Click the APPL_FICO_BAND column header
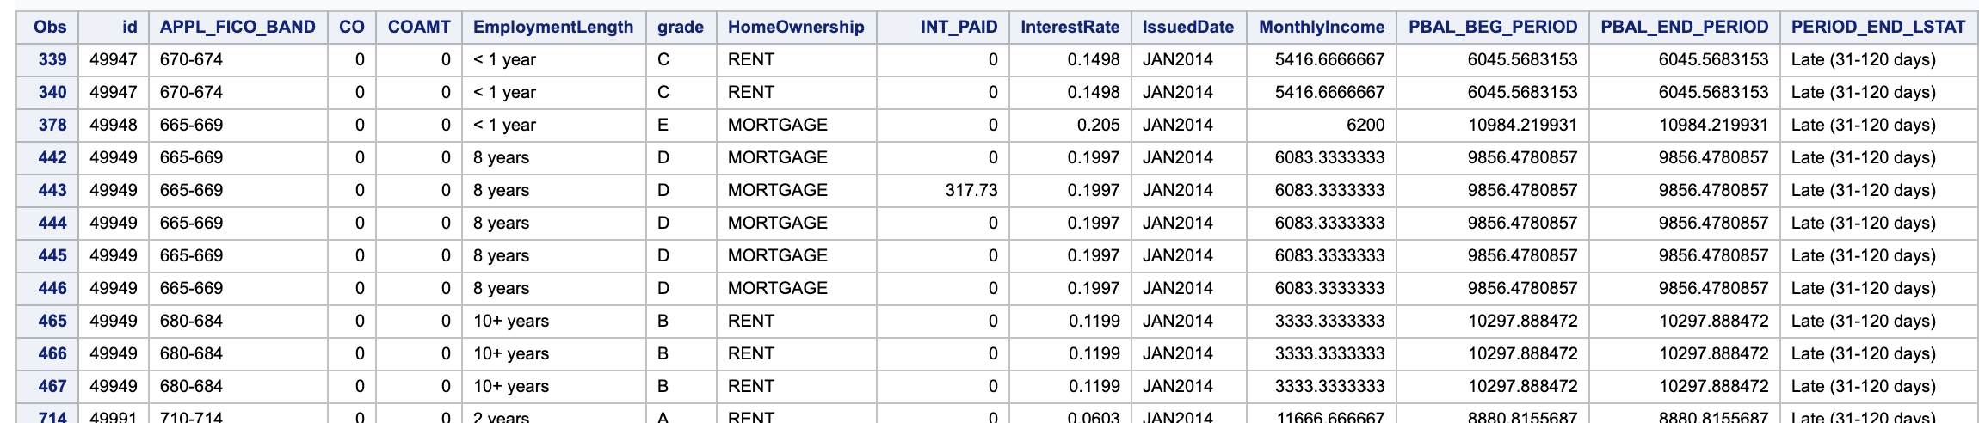Viewport: 1979px width, 423px height. pos(237,27)
